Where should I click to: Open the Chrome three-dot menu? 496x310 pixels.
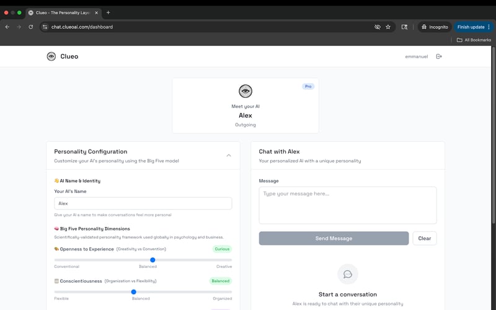click(489, 27)
